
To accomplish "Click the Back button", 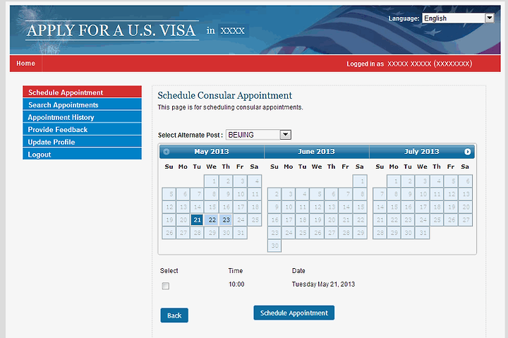I will tap(174, 315).
